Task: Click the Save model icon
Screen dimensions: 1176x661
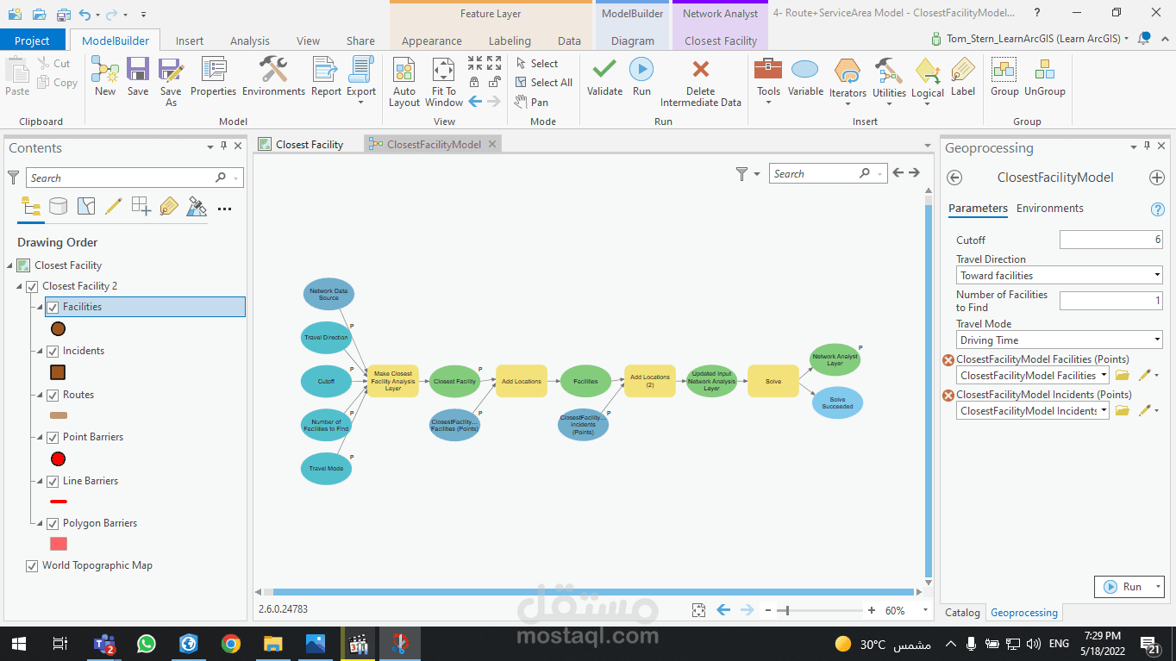Action: pyautogui.click(x=138, y=76)
